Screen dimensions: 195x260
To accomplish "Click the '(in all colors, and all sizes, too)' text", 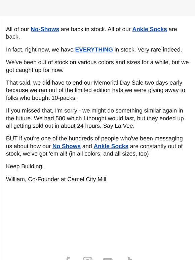I will pyautogui.click(x=109, y=154).
